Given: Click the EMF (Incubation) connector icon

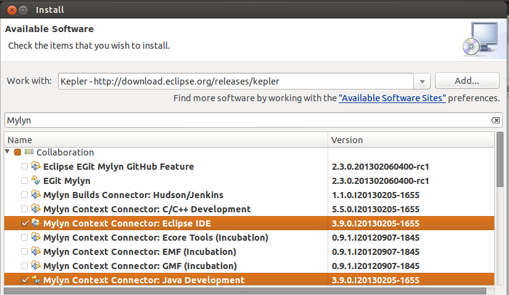Looking at the screenshot, I should click(x=36, y=251).
